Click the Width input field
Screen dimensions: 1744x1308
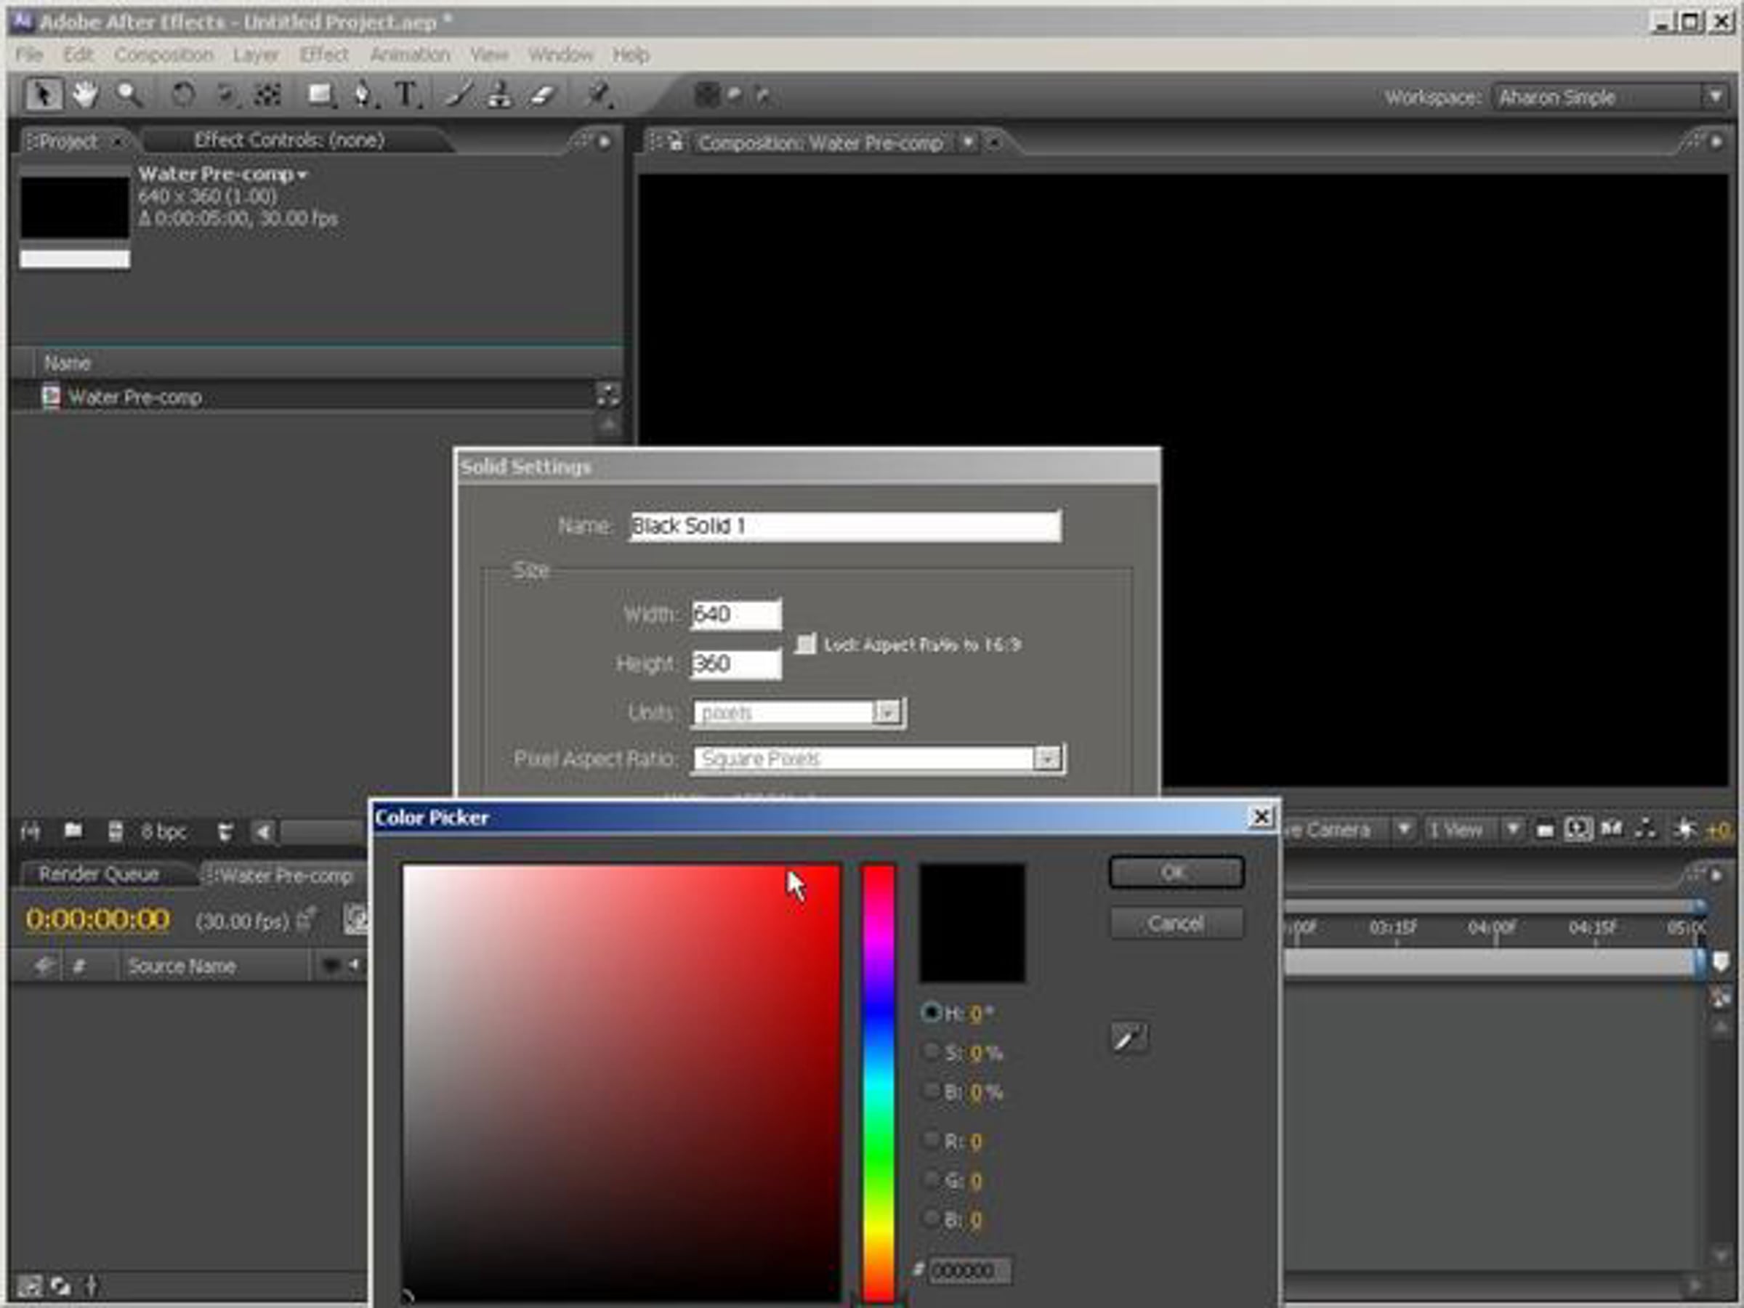736,614
